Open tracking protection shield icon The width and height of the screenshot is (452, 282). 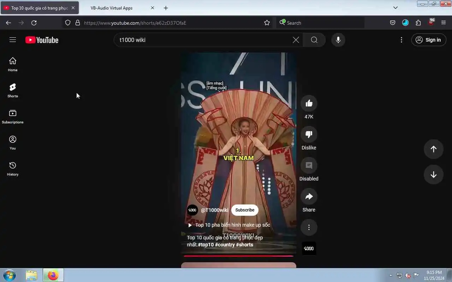[x=68, y=23]
